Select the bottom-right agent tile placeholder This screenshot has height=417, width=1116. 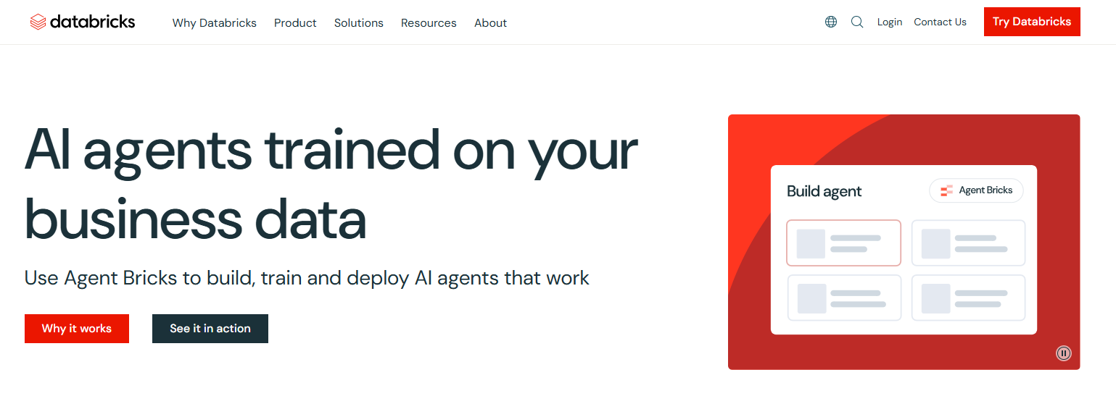tap(968, 298)
